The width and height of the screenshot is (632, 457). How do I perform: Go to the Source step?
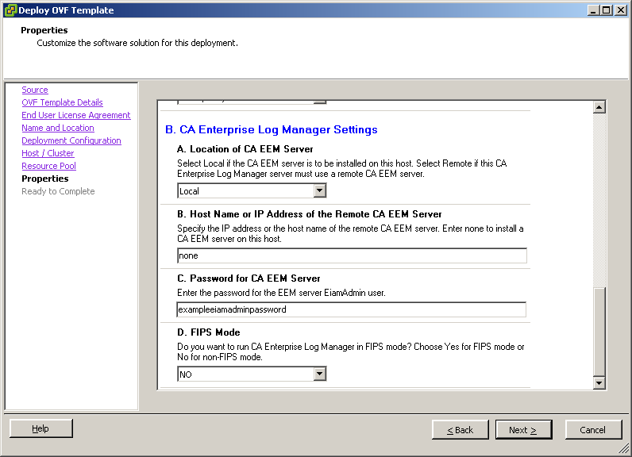coord(35,90)
